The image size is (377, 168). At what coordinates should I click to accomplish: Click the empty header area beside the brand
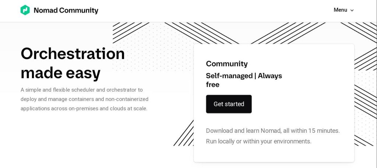coord(214,10)
